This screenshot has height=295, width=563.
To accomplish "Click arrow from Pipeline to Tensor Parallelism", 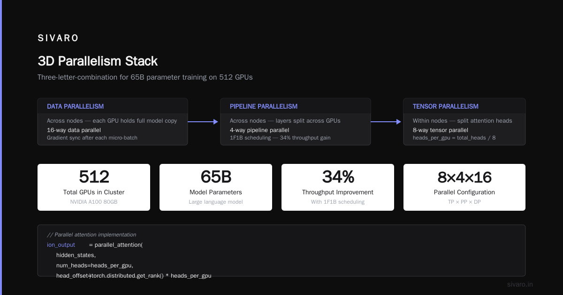I will tap(386, 122).
